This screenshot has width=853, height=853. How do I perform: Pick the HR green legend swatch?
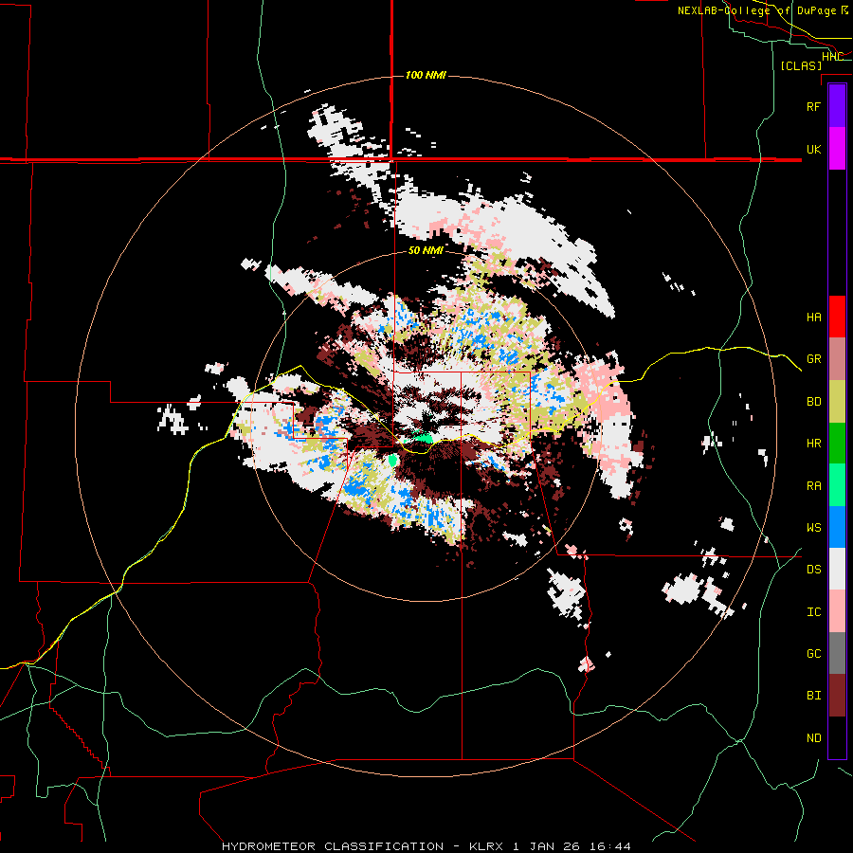837,444
